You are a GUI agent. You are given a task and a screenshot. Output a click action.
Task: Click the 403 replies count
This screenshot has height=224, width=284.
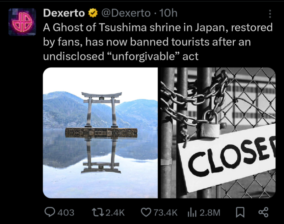[x=66, y=212]
